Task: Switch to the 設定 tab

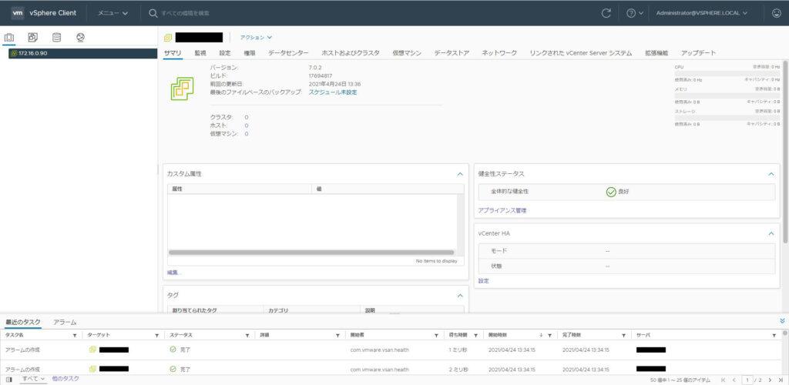Action: point(225,53)
